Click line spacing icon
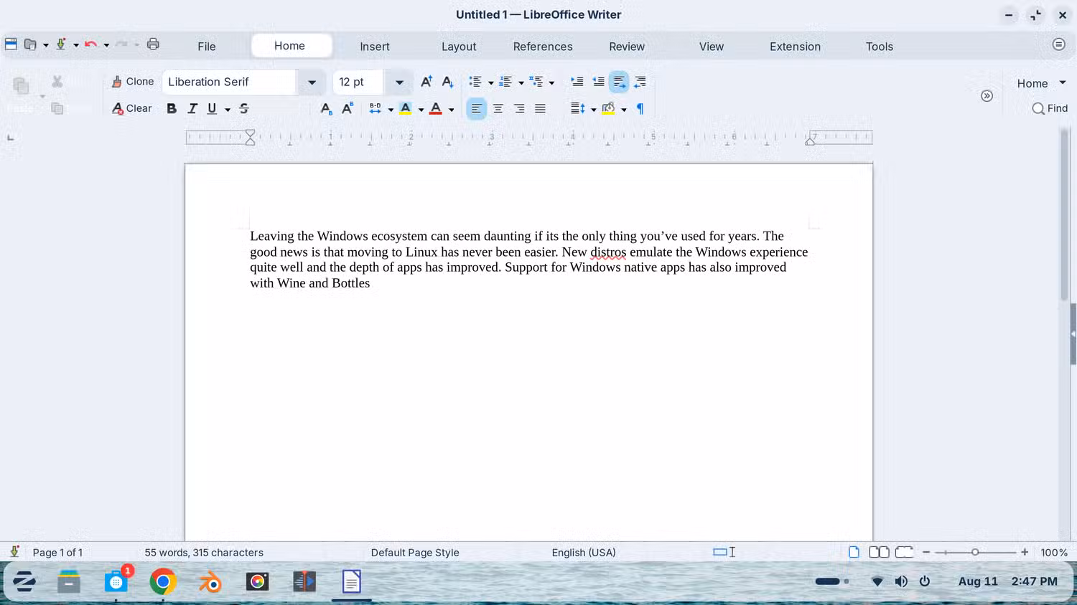 (577, 108)
